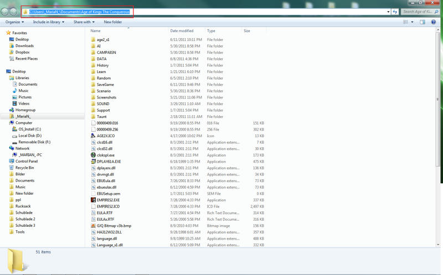
Task: Sort files by Date modified column
Action: click(182, 31)
